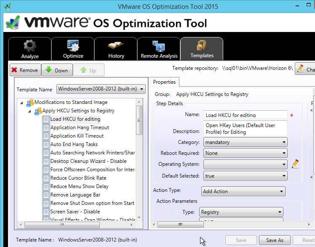Click the Application Kill Timeout step icon

(46, 136)
